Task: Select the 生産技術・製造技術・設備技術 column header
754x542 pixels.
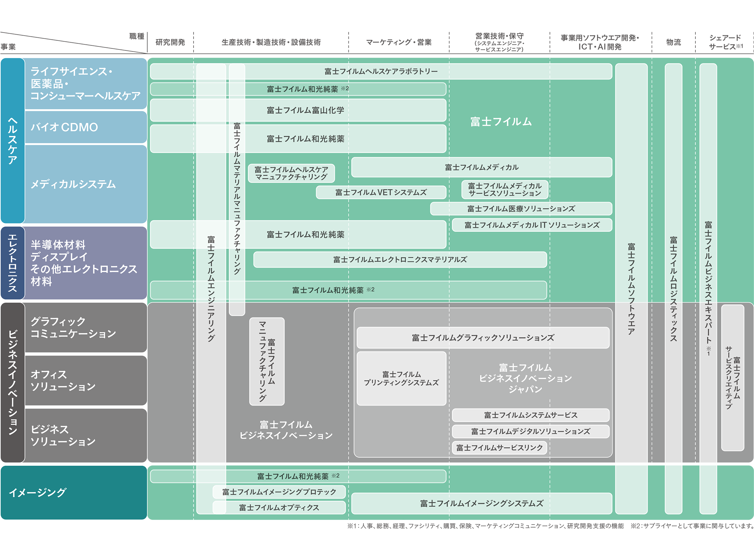Action: click(x=271, y=42)
